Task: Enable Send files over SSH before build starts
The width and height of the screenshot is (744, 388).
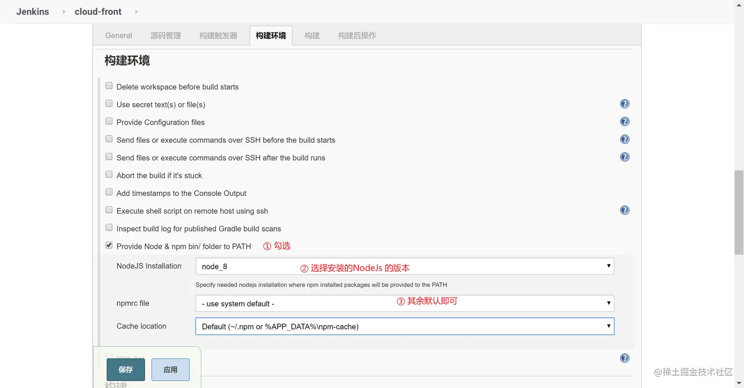Action: click(x=109, y=139)
